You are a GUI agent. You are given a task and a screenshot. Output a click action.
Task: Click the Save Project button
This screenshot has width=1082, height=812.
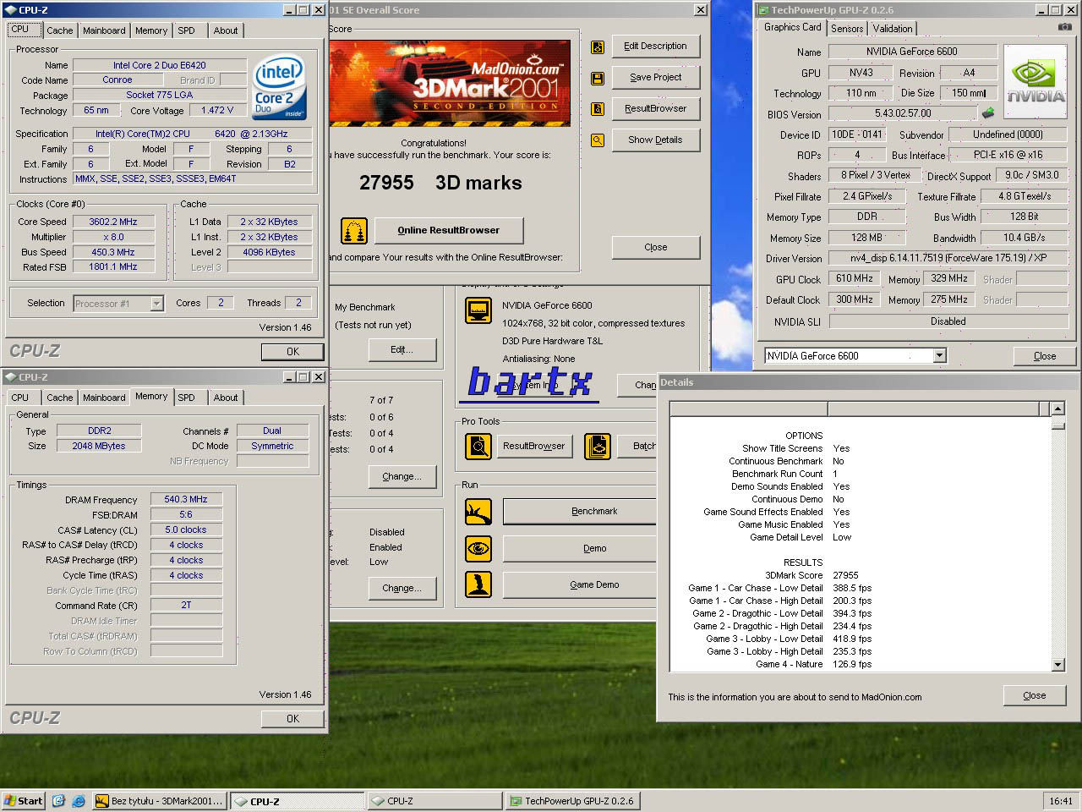[x=655, y=78]
